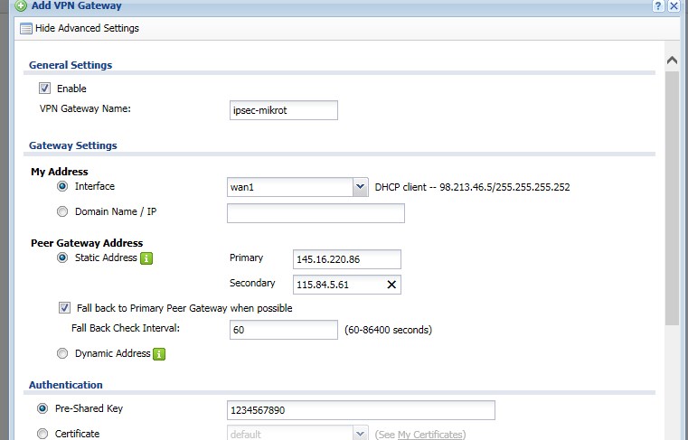Open the My Certificates link
Screen dimensions: 688x440
[430, 435]
